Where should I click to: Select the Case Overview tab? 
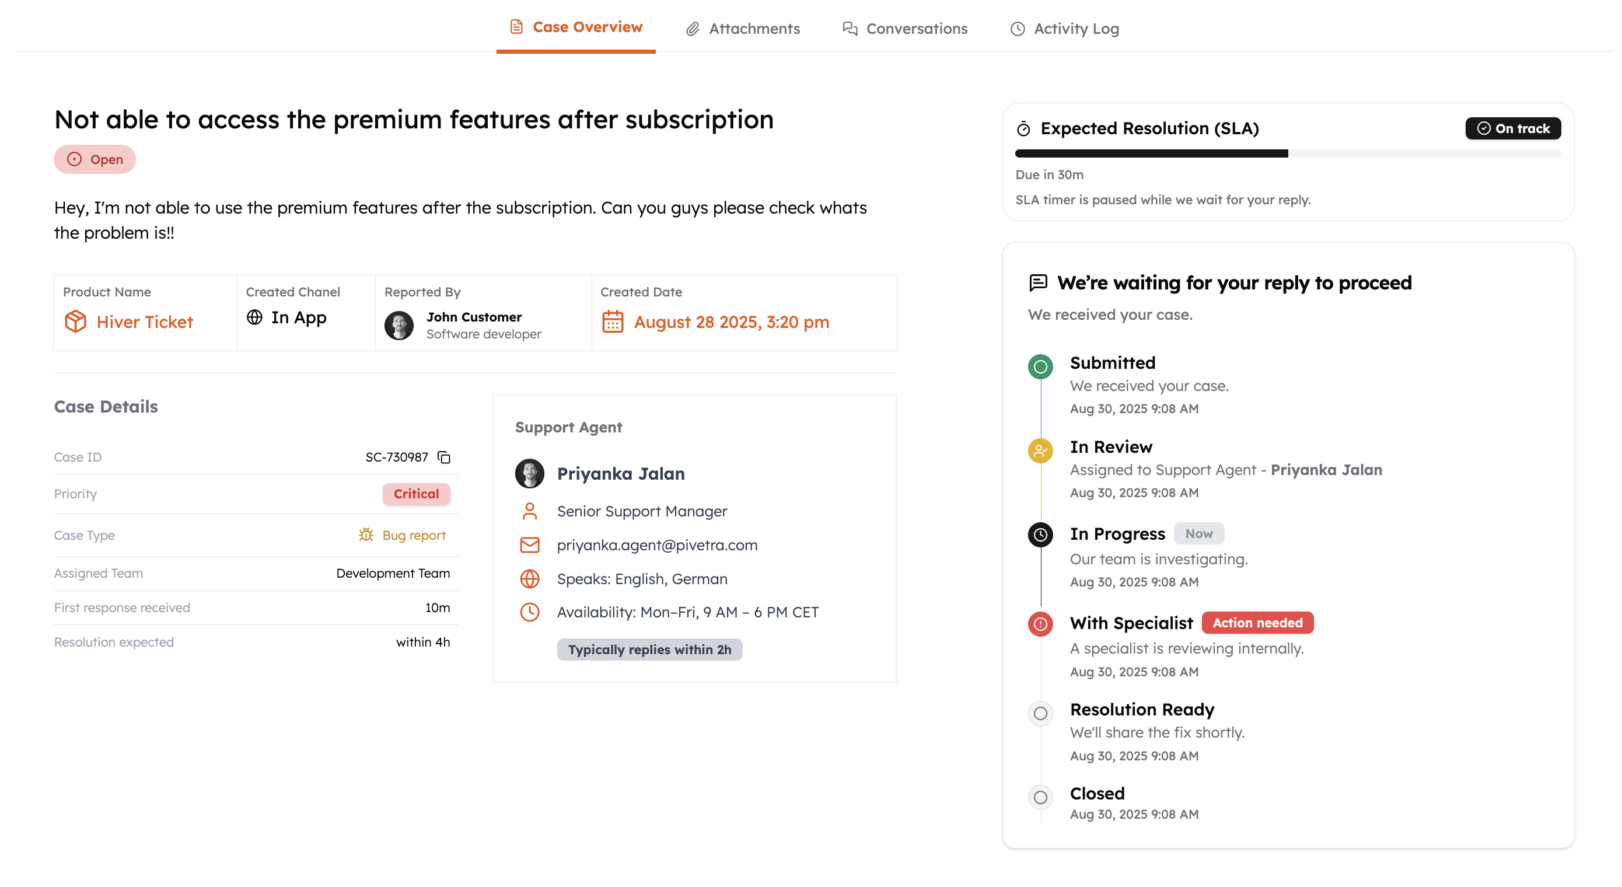576,27
